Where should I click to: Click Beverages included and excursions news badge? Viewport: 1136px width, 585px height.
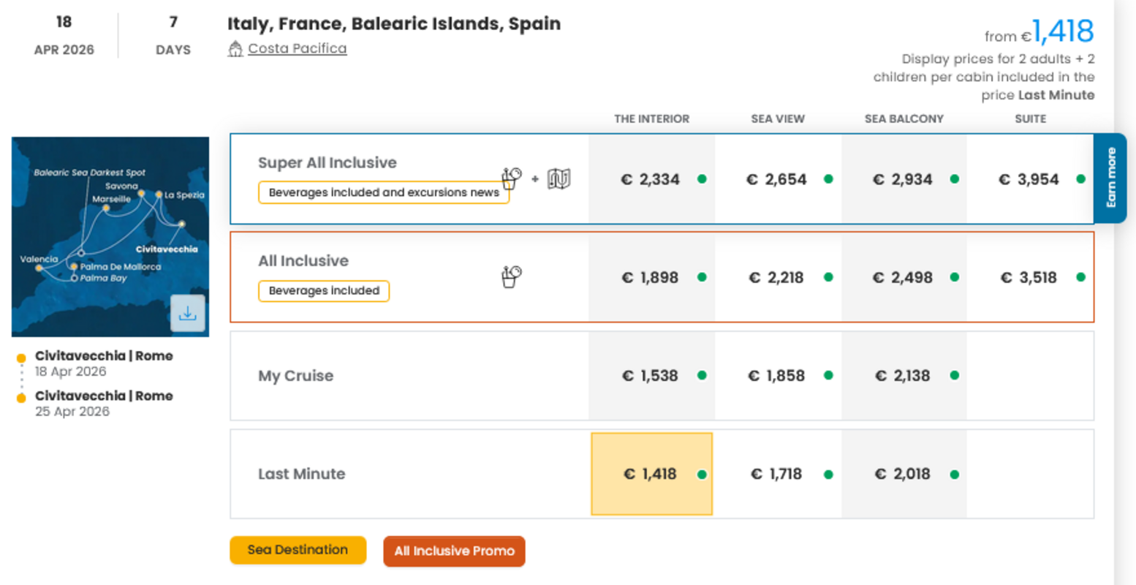[x=384, y=192]
